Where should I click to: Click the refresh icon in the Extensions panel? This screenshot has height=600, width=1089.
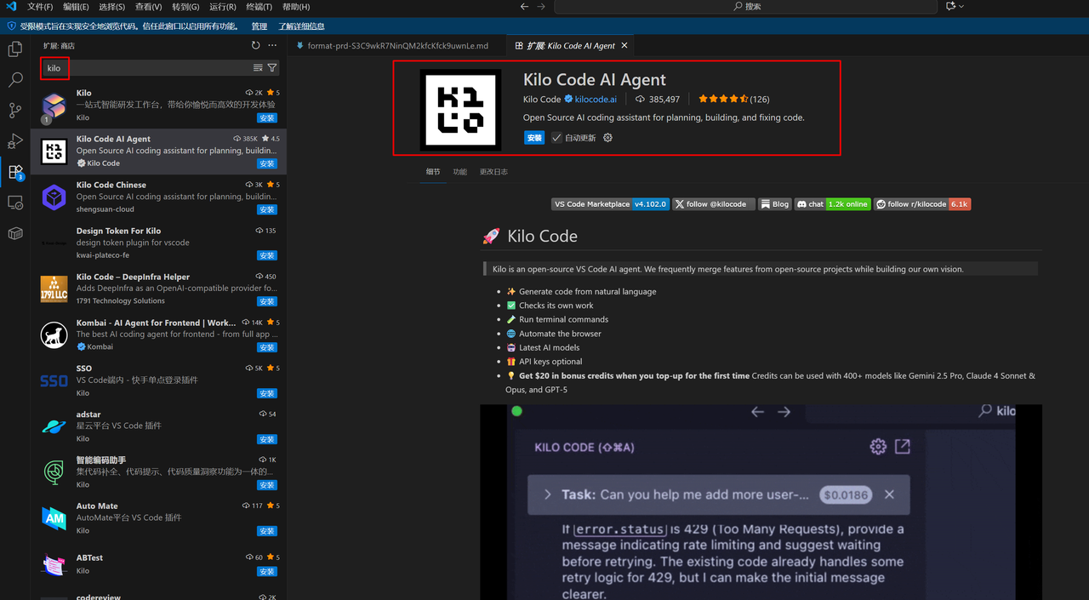click(255, 45)
